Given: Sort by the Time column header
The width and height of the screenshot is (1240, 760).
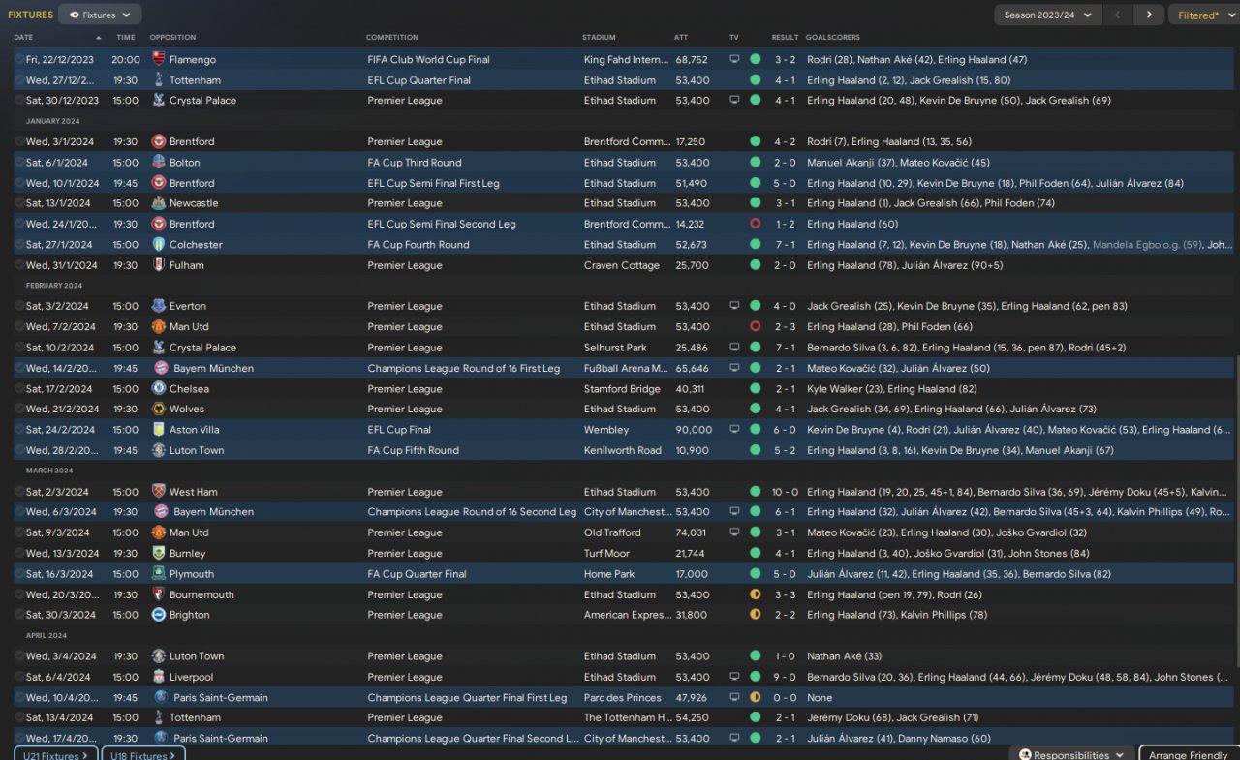Looking at the screenshot, I should (126, 38).
